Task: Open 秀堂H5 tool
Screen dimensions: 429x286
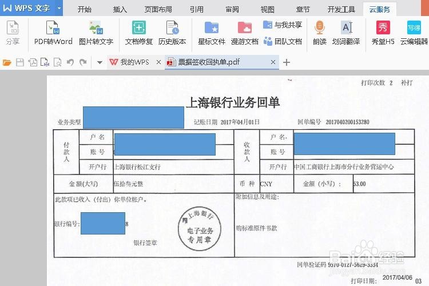Action: point(383,32)
